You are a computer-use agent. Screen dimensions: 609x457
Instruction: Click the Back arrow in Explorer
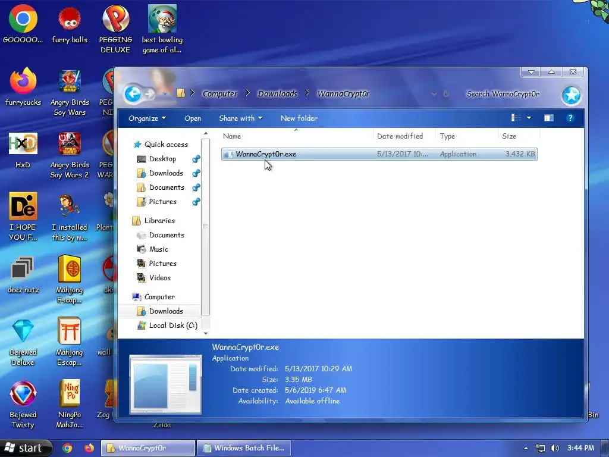click(x=133, y=93)
